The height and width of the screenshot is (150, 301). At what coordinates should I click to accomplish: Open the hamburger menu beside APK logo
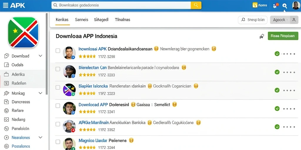coord(6,5)
